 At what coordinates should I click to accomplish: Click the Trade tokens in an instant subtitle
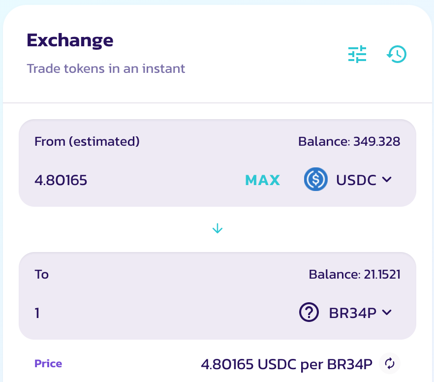pyautogui.click(x=106, y=68)
